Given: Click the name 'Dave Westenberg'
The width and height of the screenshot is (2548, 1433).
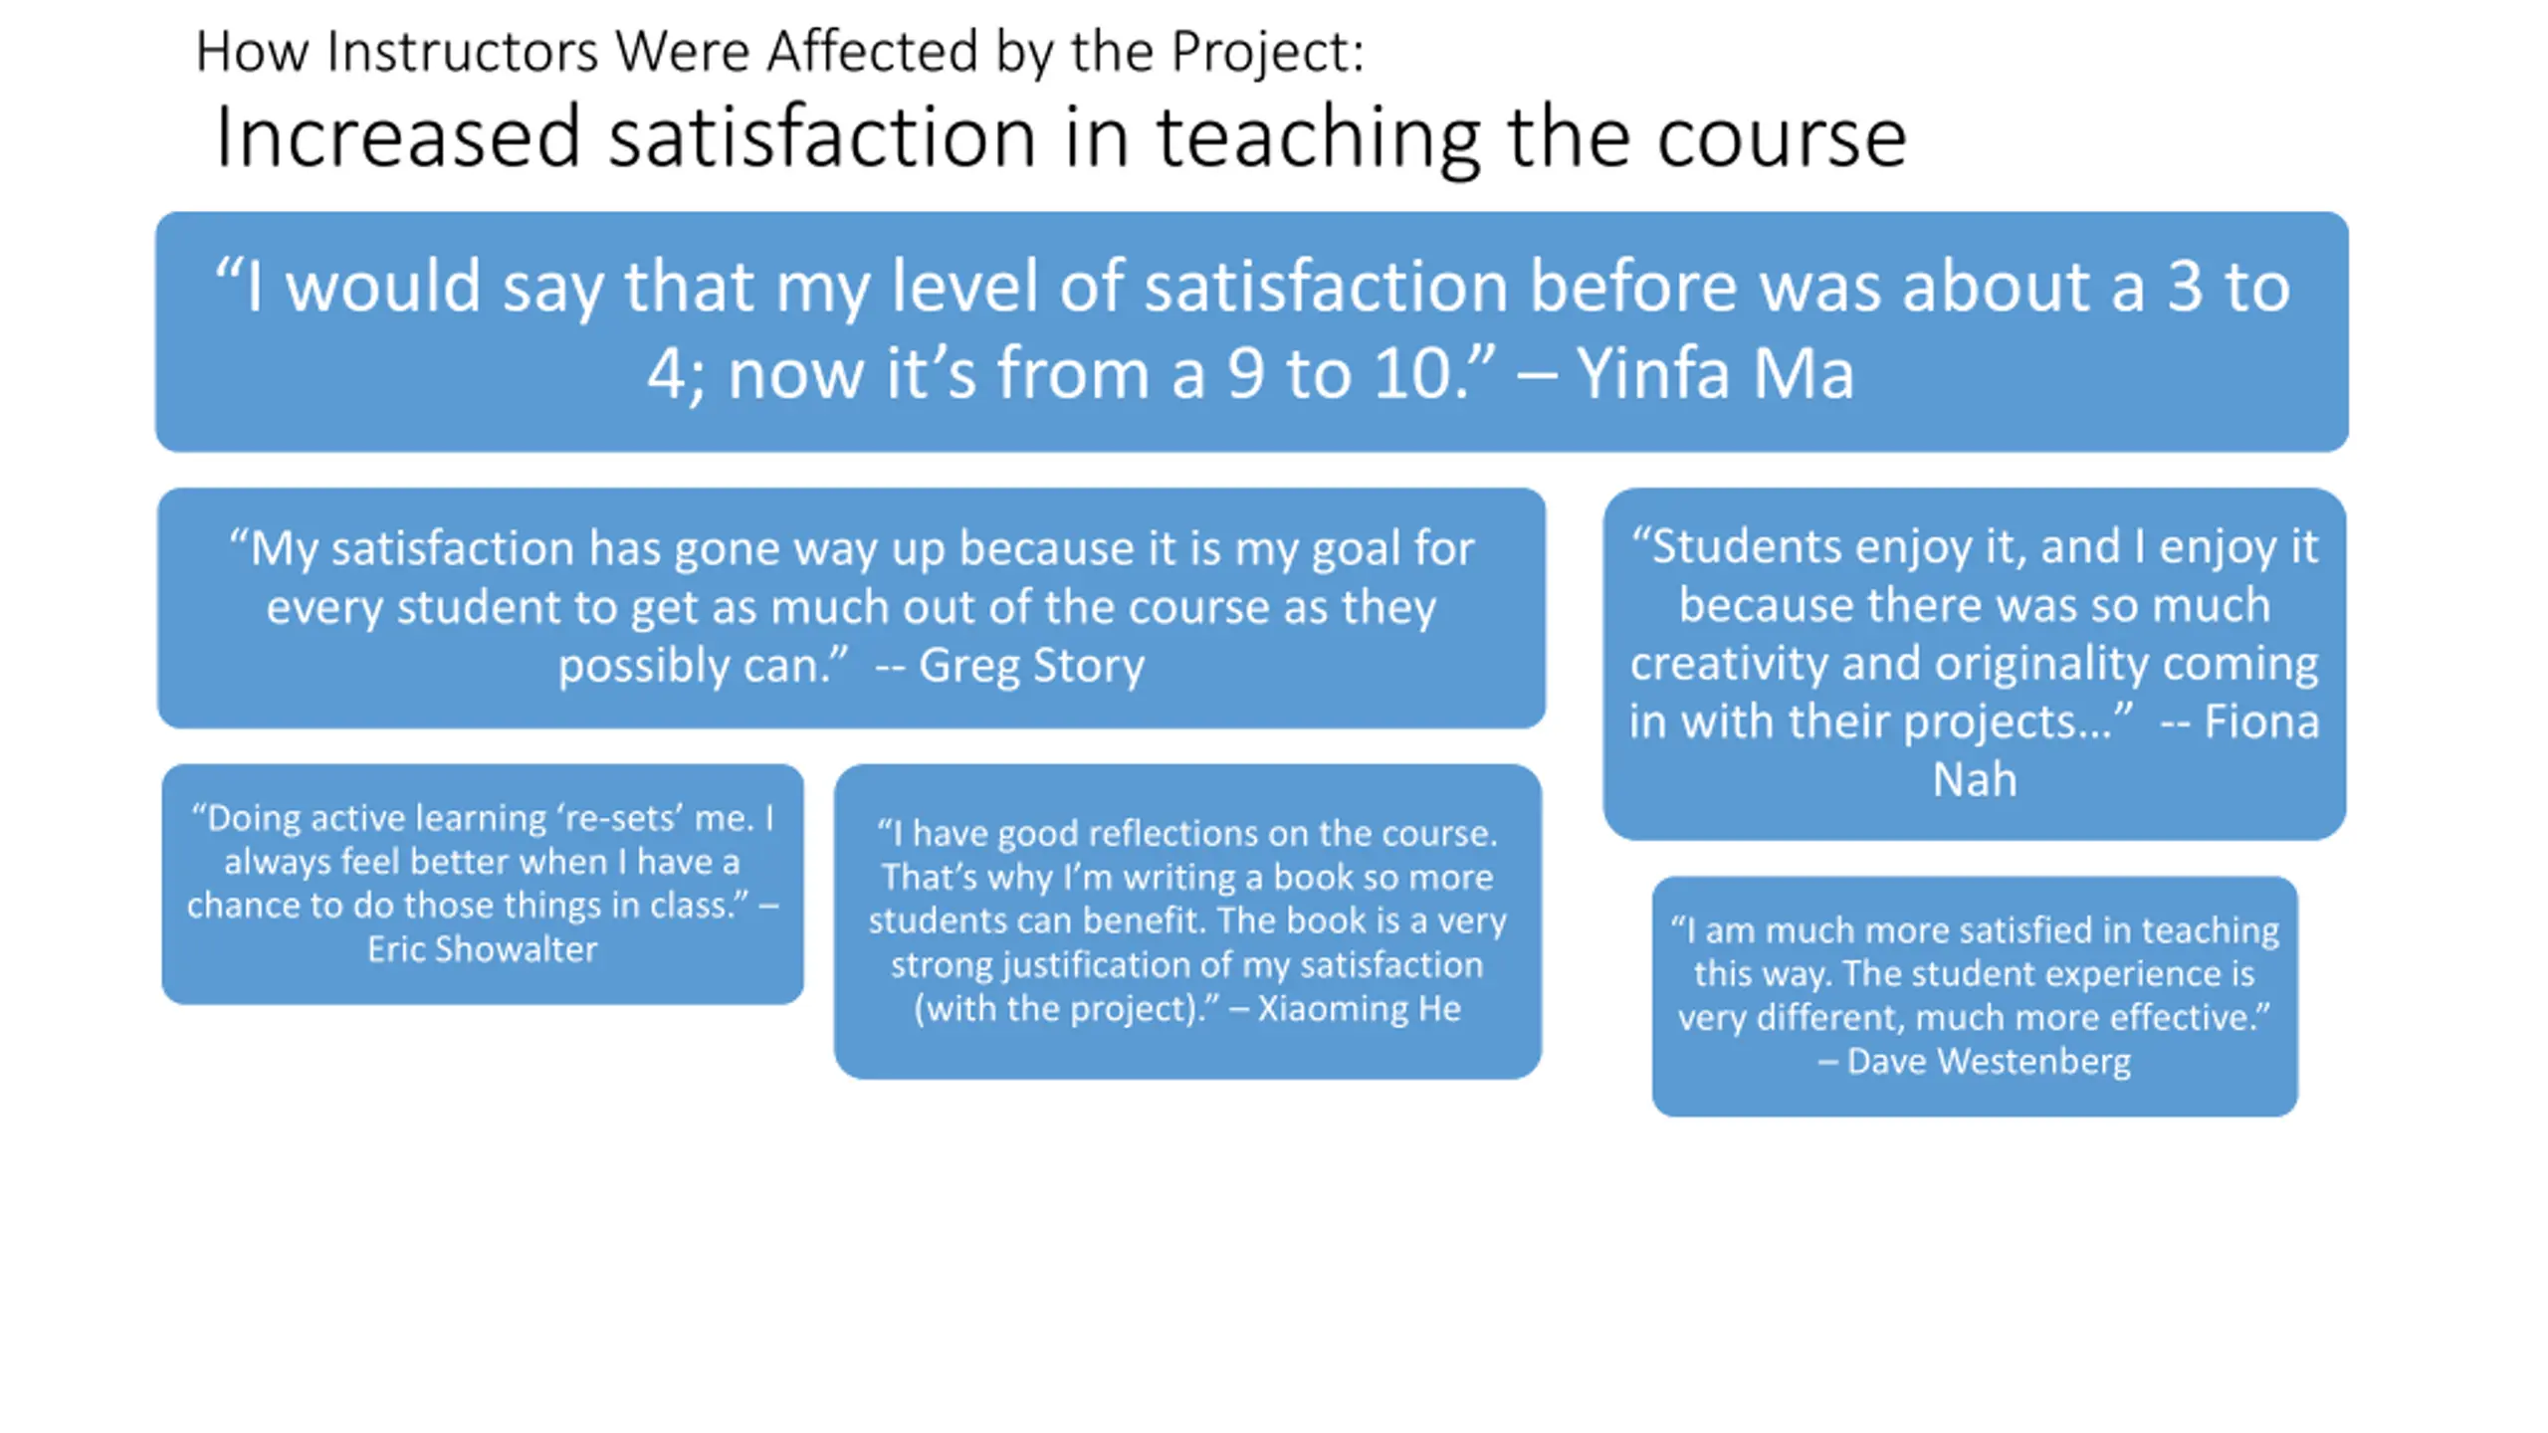Looking at the screenshot, I should (x=1989, y=1061).
